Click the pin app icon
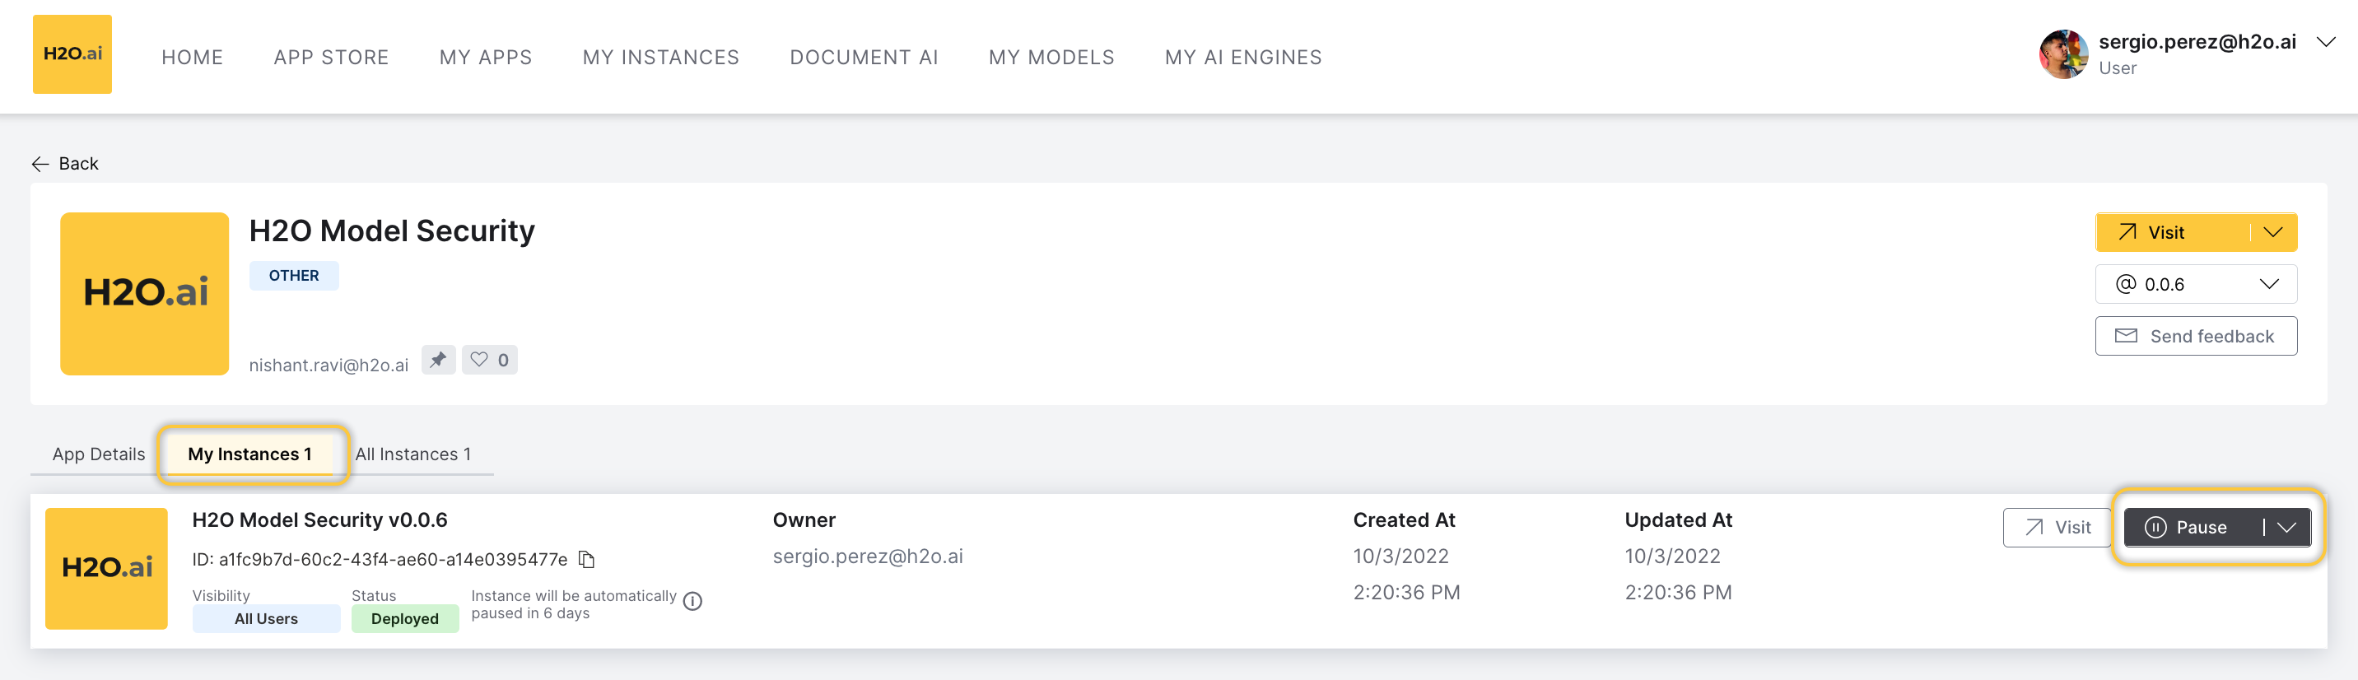Viewport: 2358px width, 680px height. [439, 360]
